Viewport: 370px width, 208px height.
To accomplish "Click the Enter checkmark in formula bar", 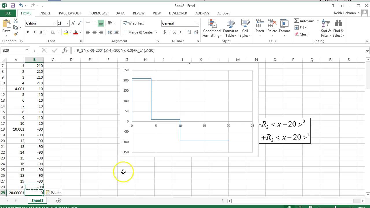I will point(55,50).
